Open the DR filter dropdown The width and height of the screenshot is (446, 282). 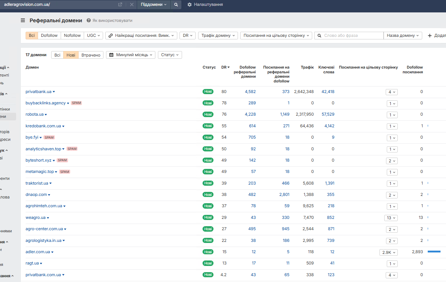[188, 35]
